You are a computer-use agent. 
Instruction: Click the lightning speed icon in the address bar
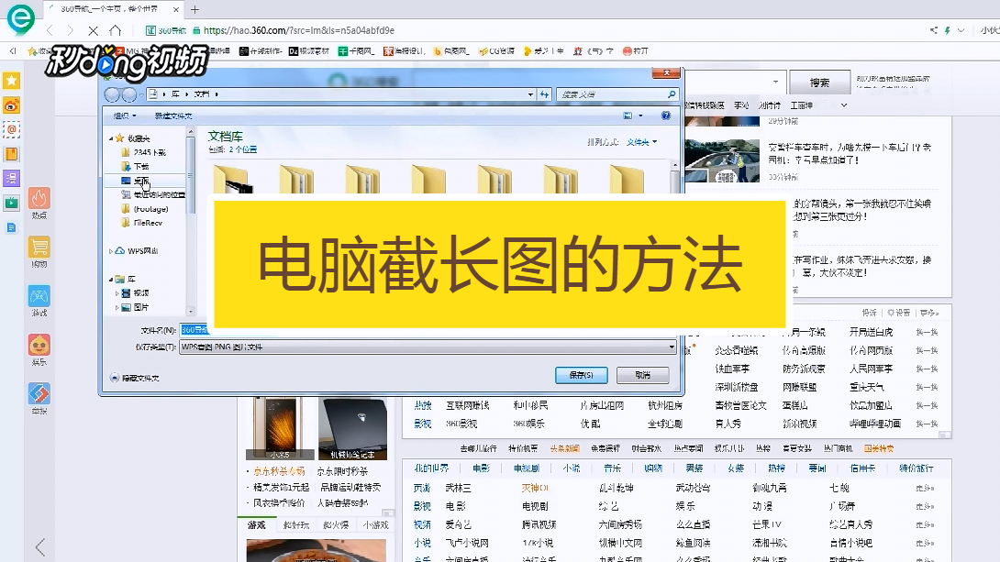point(947,30)
